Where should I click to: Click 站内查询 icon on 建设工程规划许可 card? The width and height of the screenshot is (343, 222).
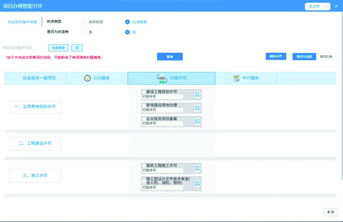pos(197,94)
